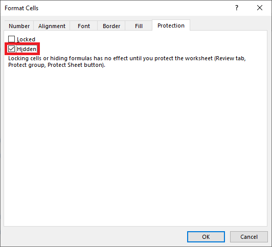Viewport: 272px width, 247px height.
Task: Click the 'Locked' label text
Action: pos(26,39)
